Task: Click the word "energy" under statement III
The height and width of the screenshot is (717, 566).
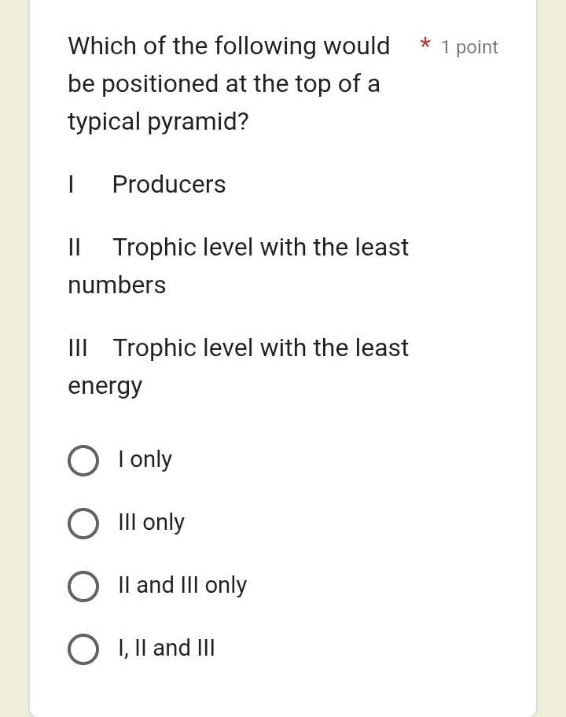Action: tap(105, 387)
